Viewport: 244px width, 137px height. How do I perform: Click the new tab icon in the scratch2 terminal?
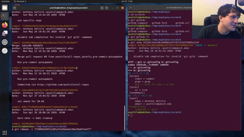pos(14,8)
